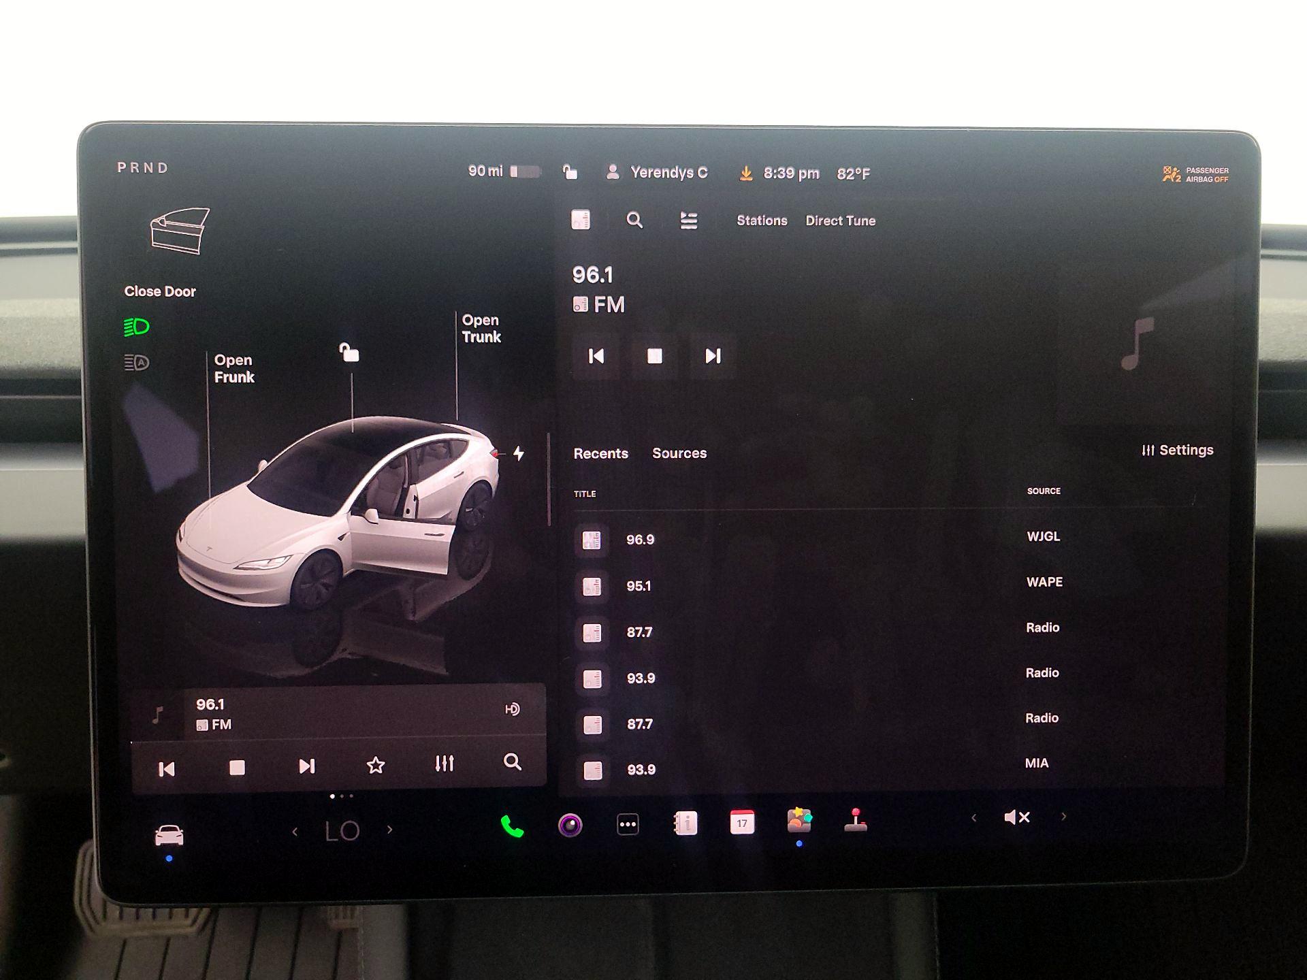This screenshot has width=1307, height=980.
Task: Open the dashcam camera app
Action: point(570,826)
